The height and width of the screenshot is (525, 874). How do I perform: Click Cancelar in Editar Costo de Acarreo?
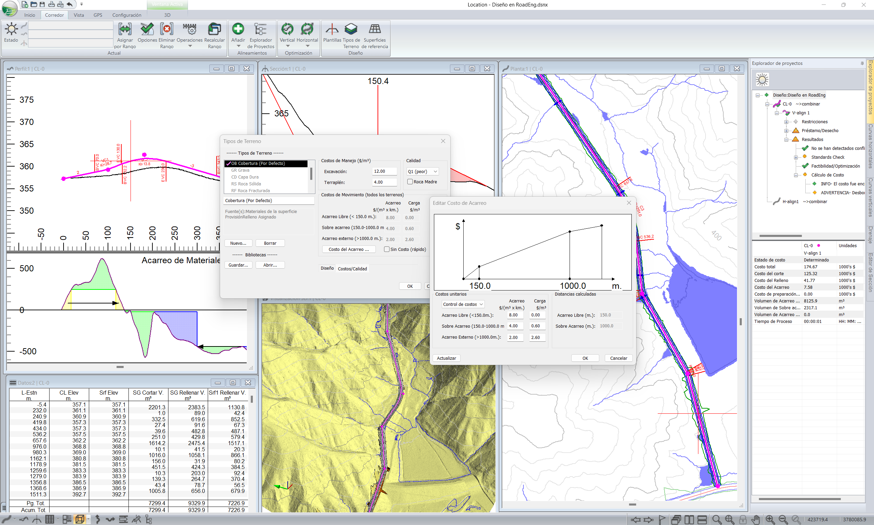[x=618, y=358]
